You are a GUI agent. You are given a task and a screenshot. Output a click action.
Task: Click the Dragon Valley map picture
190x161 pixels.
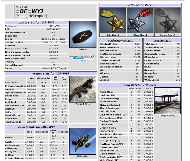point(168,101)
